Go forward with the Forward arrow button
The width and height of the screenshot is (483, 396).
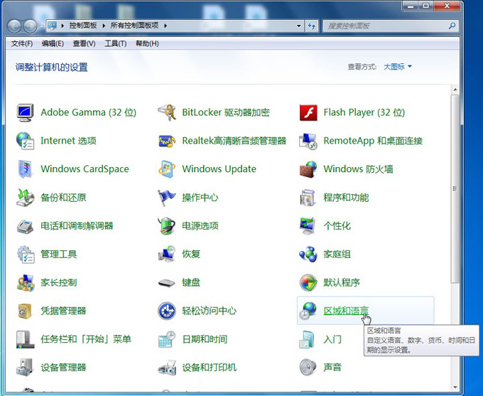(x=30, y=26)
